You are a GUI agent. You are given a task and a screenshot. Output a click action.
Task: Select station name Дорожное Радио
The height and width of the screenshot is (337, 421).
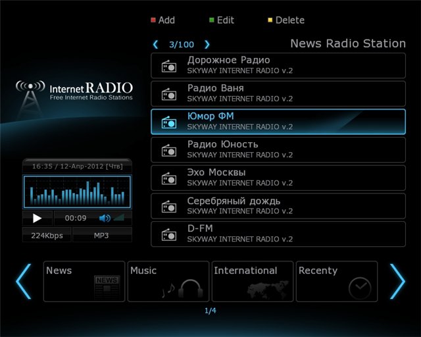tap(228, 60)
